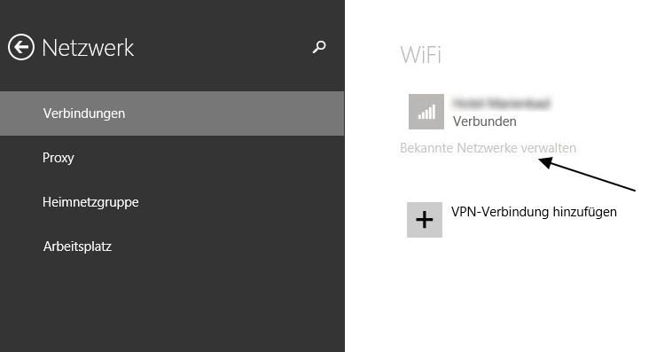Select the WiFi signal strength tile
672x352 pixels.
(x=426, y=112)
